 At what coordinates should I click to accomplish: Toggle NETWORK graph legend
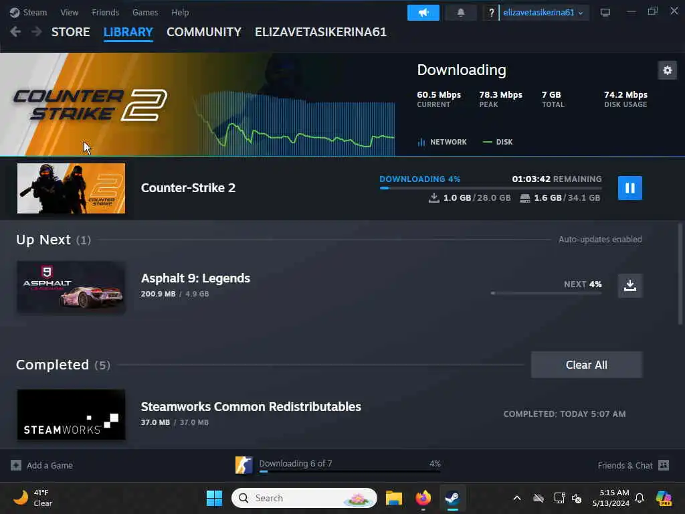(x=442, y=142)
